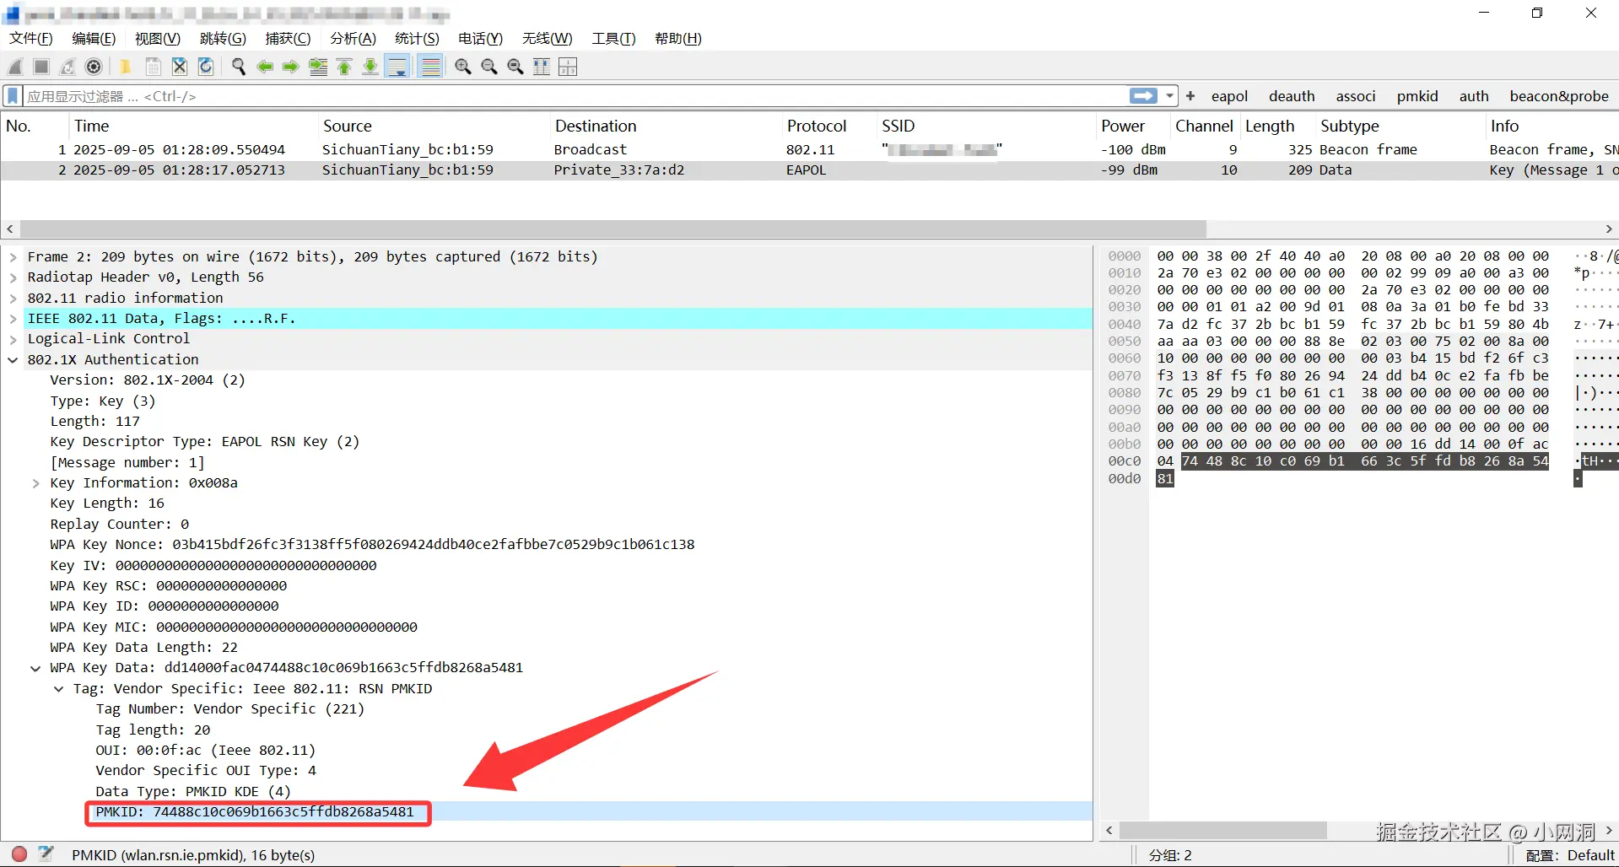Image resolution: width=1619 pixels, height=867 pixels.
Task: Click the apply display filter arrow button
Action: tap(1144, 96)
